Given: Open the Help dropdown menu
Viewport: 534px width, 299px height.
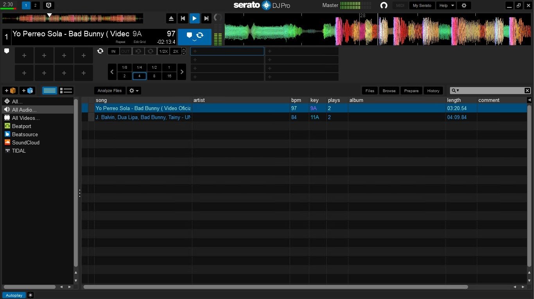Looking at the screenshot, I should (446, 5).
